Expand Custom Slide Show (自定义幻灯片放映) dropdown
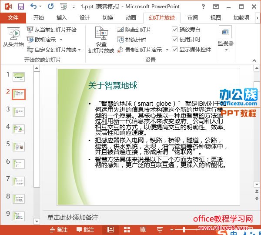Viewport: 261px width, 235px height. [x=80, y=50]
